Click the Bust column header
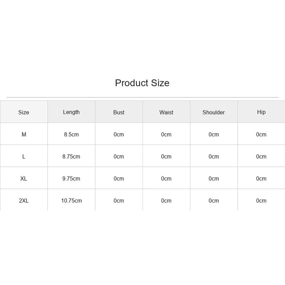This screenshot has width=285, height=285. (x=119, y=112)
